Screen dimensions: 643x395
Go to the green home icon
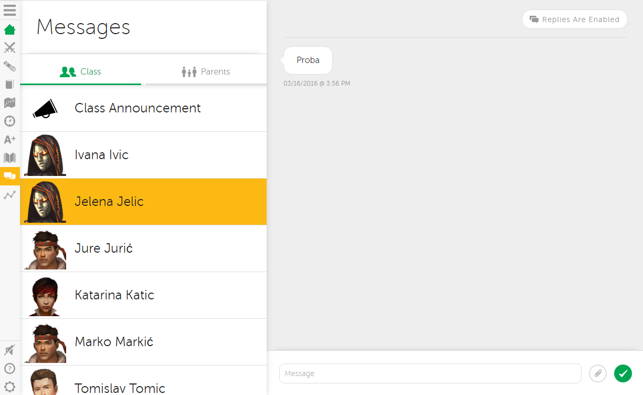[x=9, y=29]
